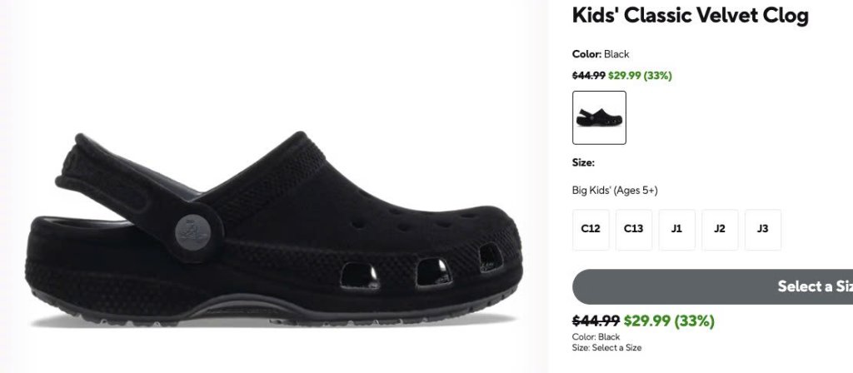This screenshot has width=853, height=373.
Task: Click the Big Kids' (Ages 5+) text
Action: pos(615,191)
